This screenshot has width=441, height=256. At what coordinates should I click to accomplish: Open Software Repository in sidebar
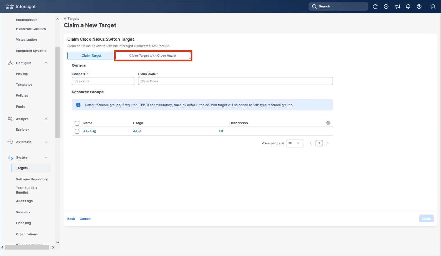[x=32, y=179]
